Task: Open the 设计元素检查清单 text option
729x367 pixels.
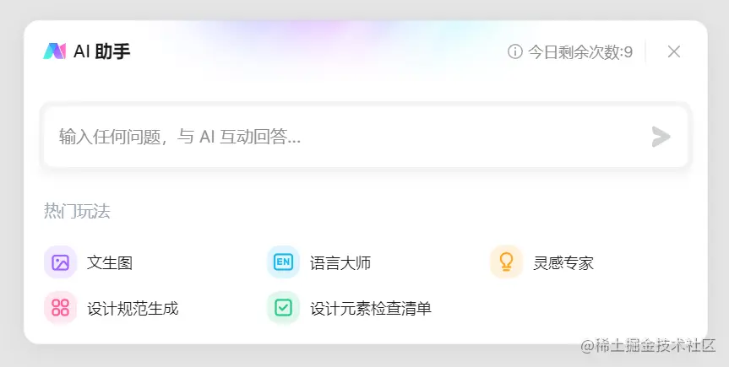Action: point(371,308)
